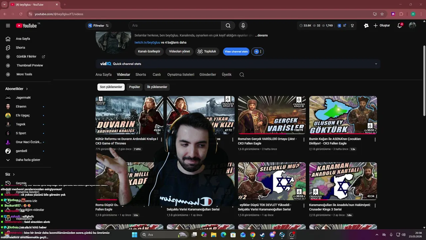Expand the Siz section

click(x=10, y=174)
